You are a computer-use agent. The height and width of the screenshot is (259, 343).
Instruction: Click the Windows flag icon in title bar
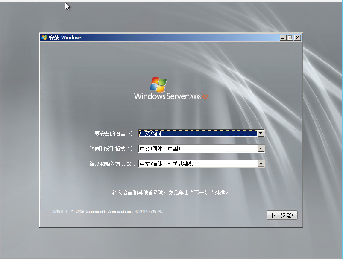[x=44, y=38]
